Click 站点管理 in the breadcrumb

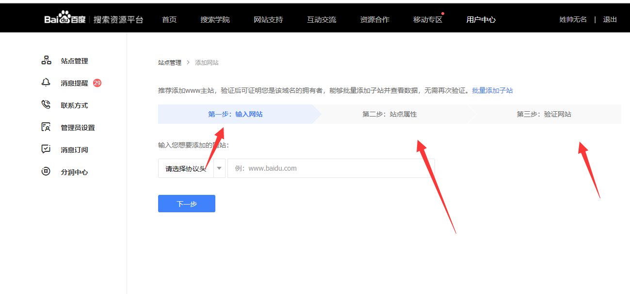pyautogui.click(x=170, y=63)
